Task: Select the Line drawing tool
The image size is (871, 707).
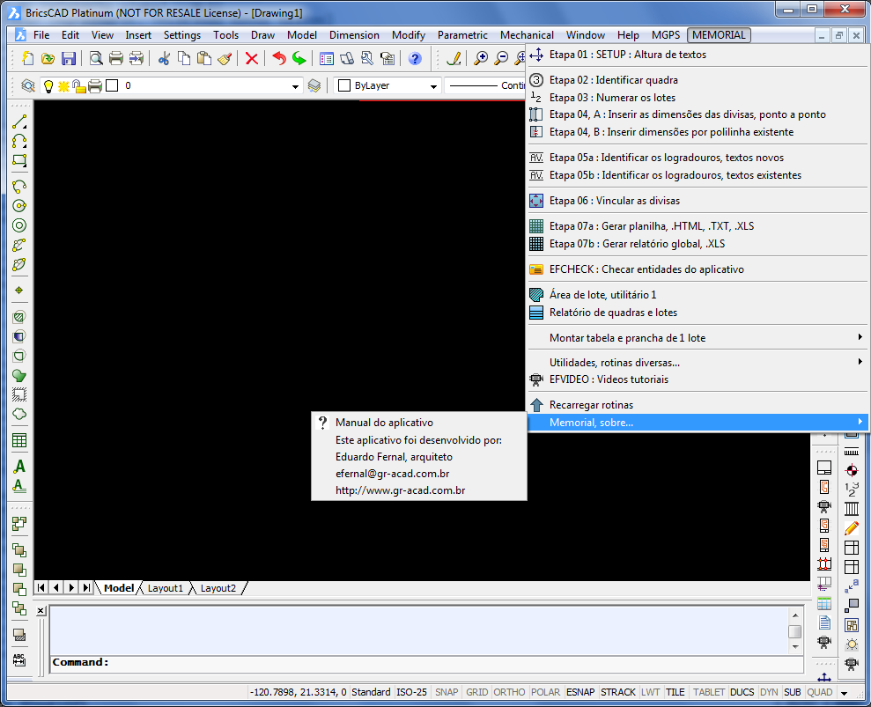Action: (x=19, y=122)
